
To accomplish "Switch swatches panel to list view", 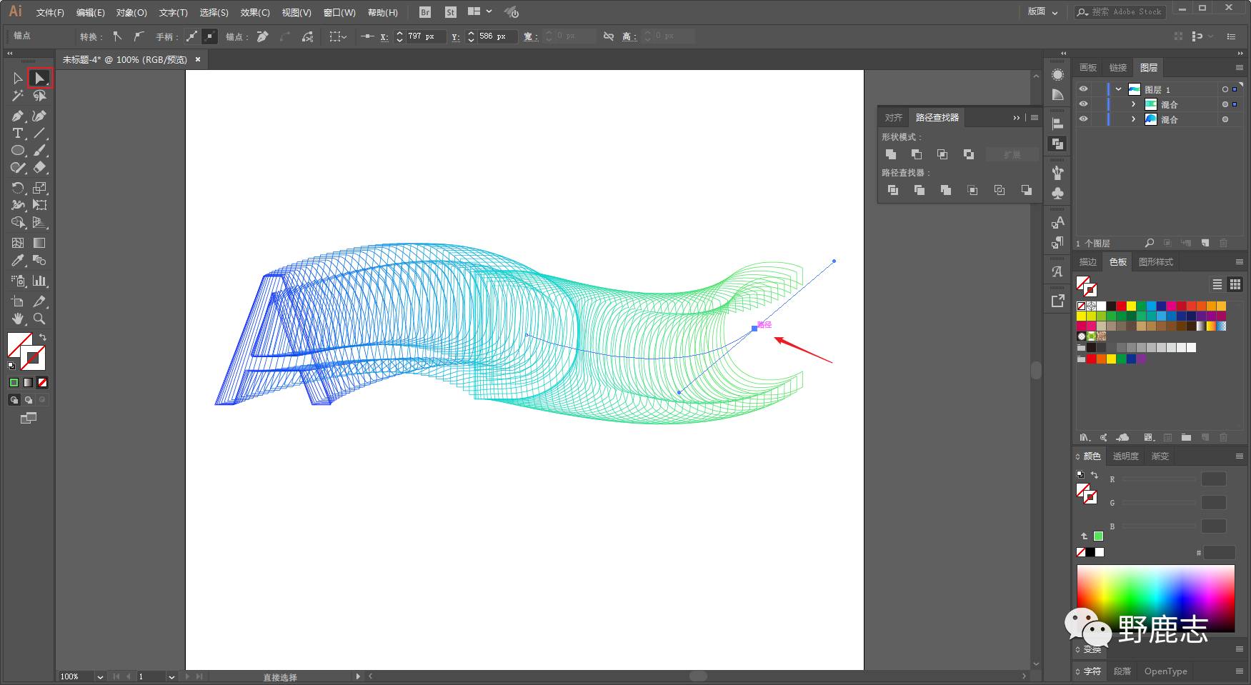I will (1217, 284).
